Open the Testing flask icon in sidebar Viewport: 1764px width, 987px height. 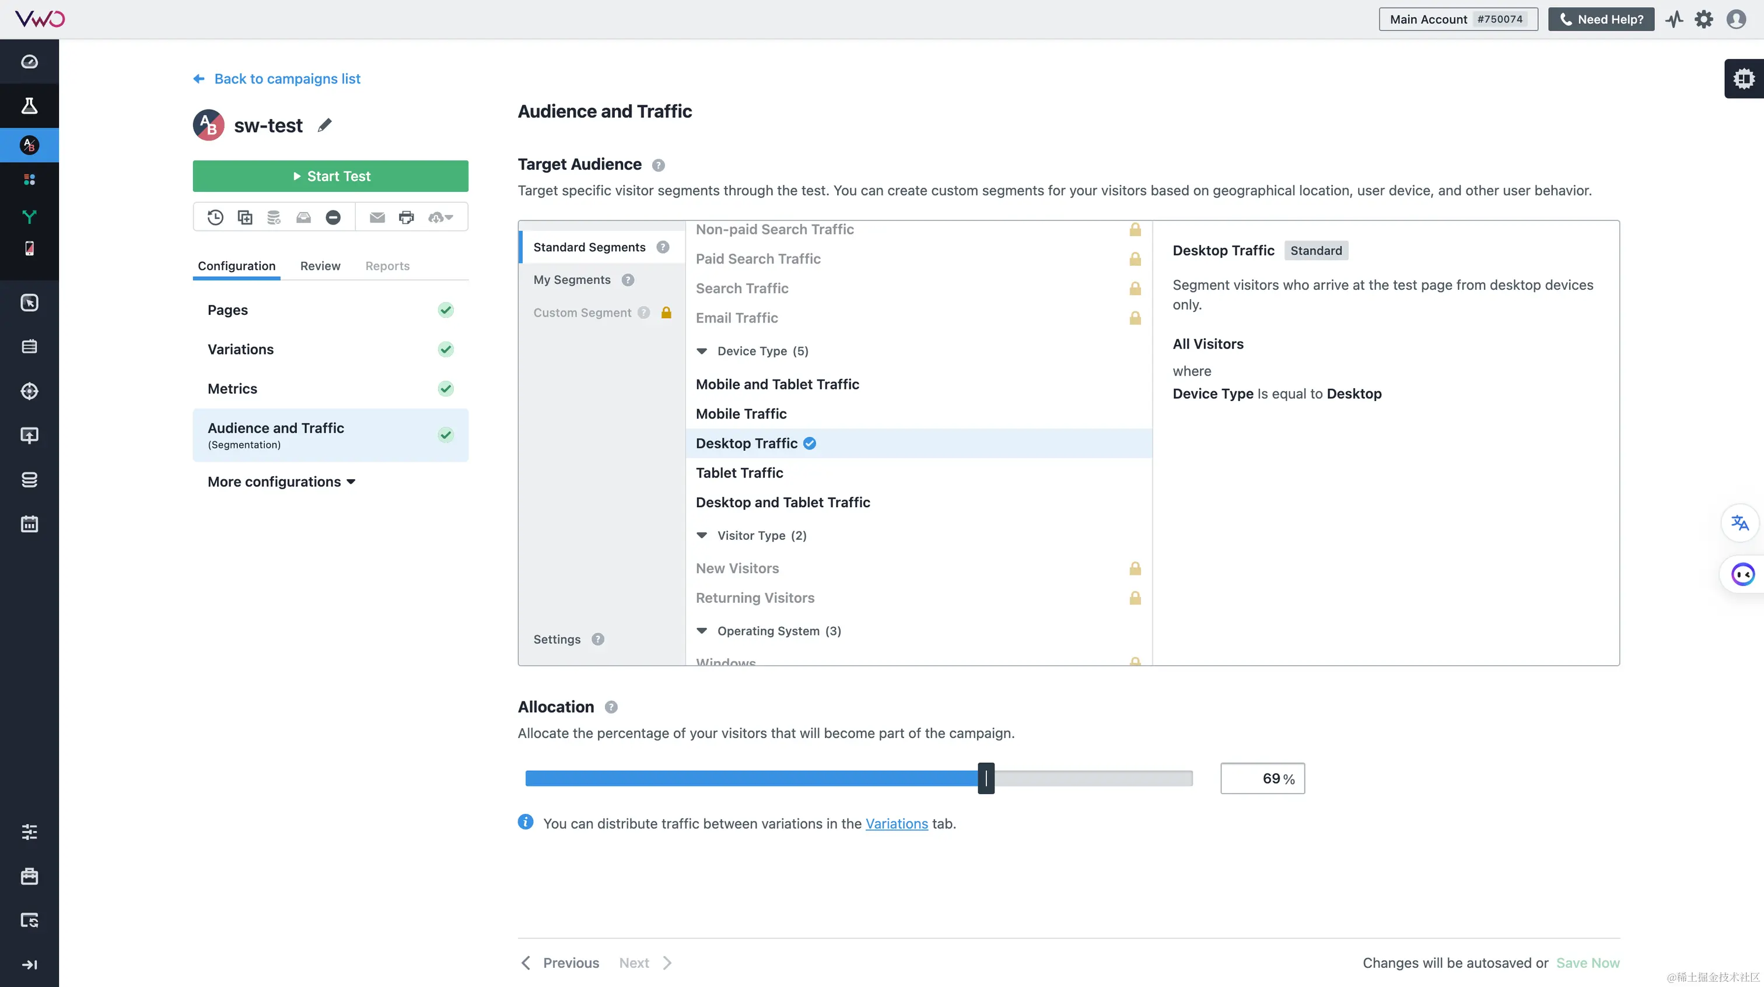coord(29,106)
